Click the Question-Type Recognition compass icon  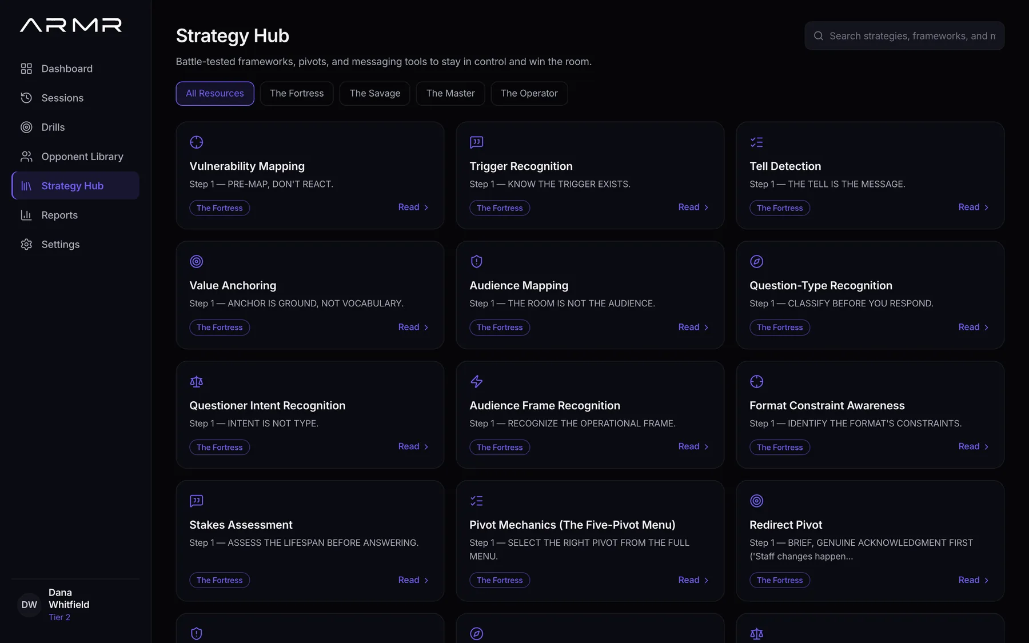(x=757, y=262)
